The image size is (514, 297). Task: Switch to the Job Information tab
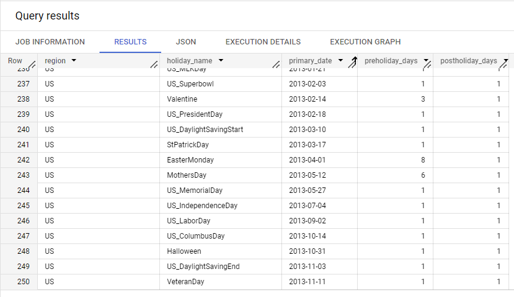50,42
